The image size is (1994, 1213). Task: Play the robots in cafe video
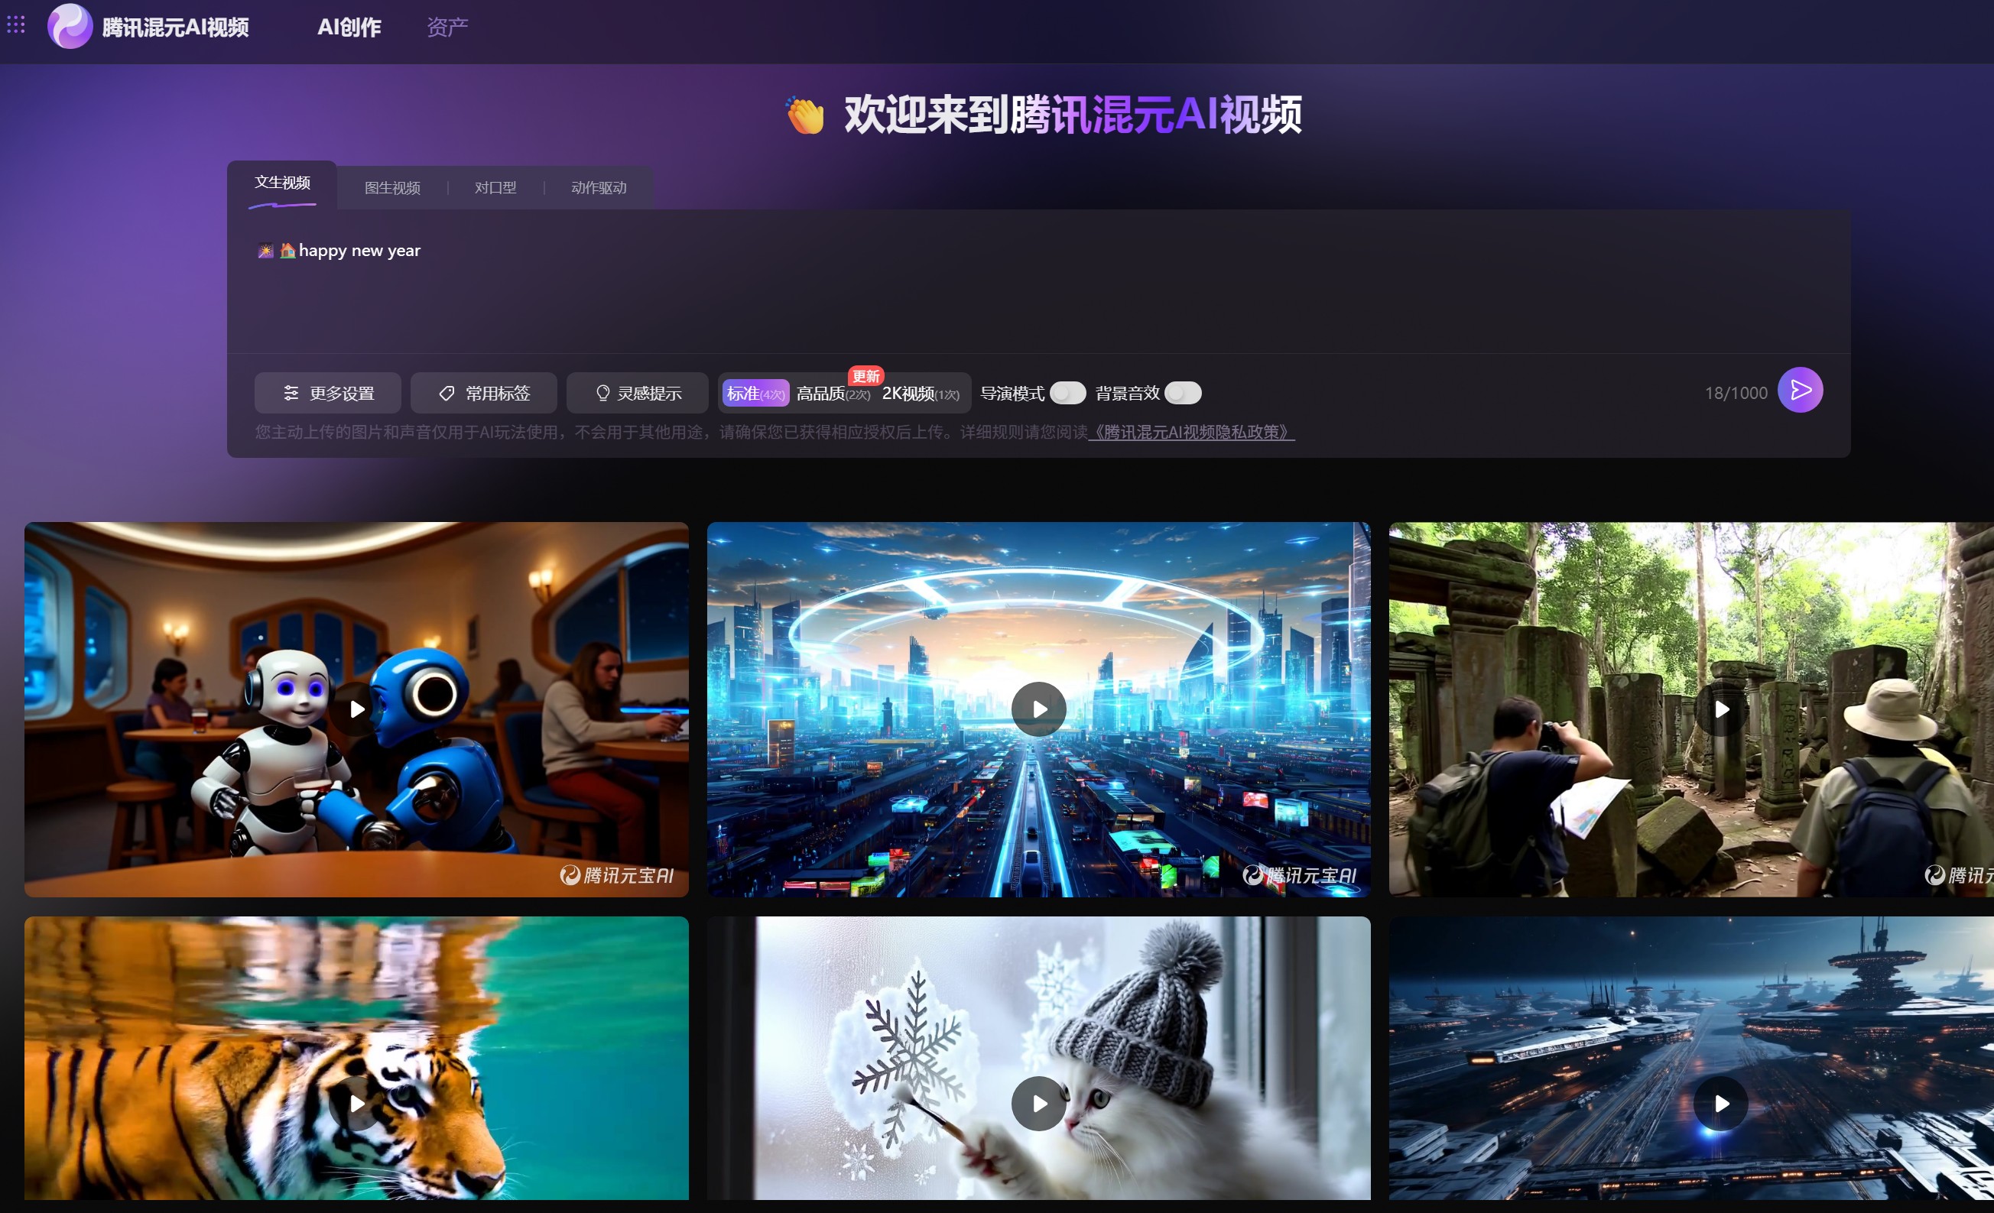click(356, 709)
